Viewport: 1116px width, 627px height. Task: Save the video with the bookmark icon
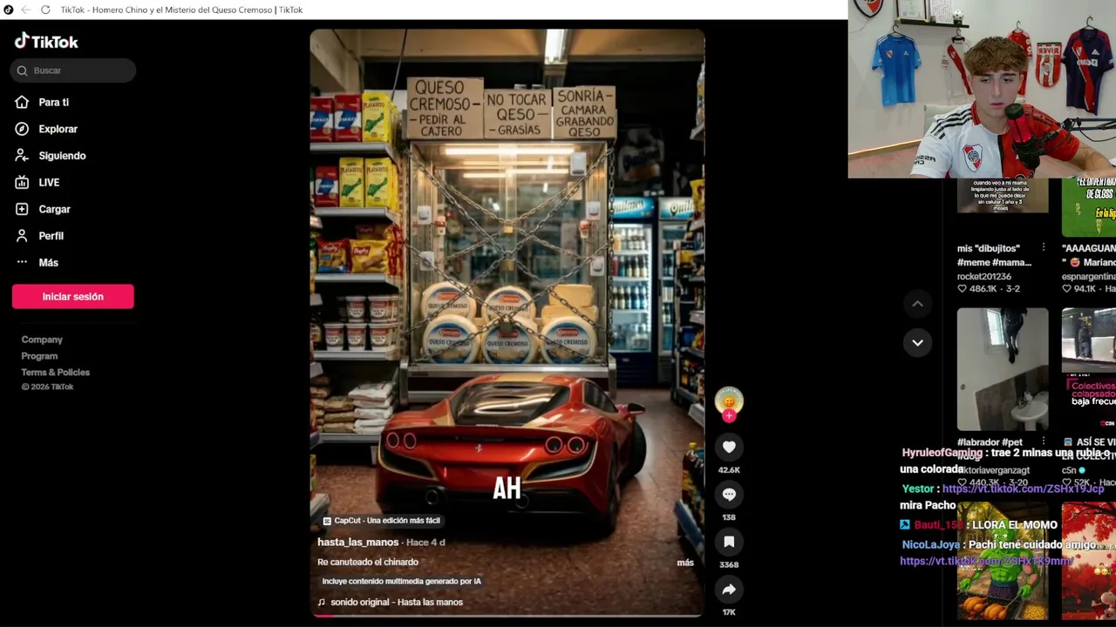[x=729, y=542]
